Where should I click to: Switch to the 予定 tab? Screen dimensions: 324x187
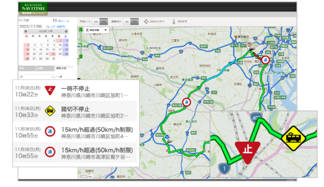[x=27, y=68]
